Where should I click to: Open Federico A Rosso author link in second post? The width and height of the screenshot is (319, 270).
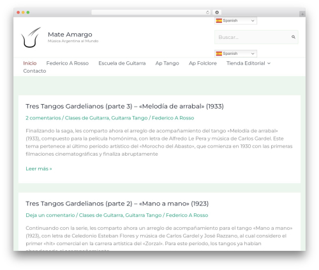[x=187, y=215]
